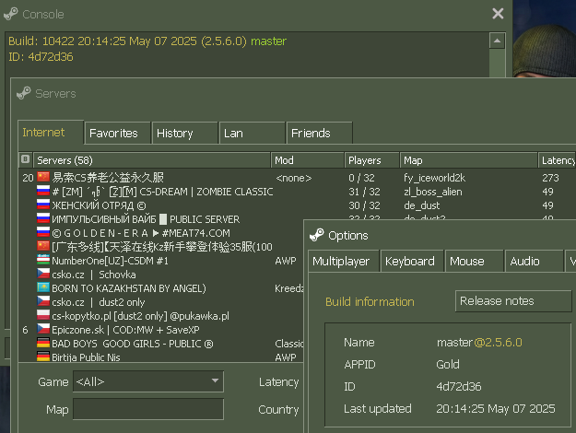Screen dimensions: 576x433
Task: Click the zl_boss_alien map cell
Action: [x=433, y=192]
